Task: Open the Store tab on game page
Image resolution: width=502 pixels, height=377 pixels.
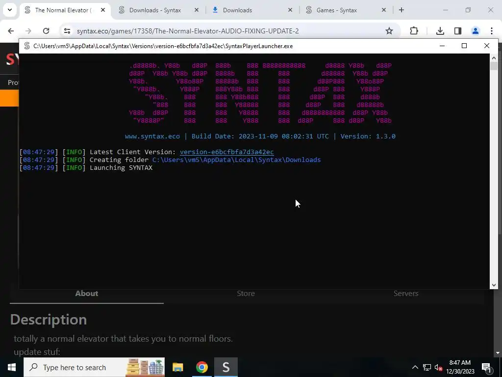Action: tap(246, 294)
